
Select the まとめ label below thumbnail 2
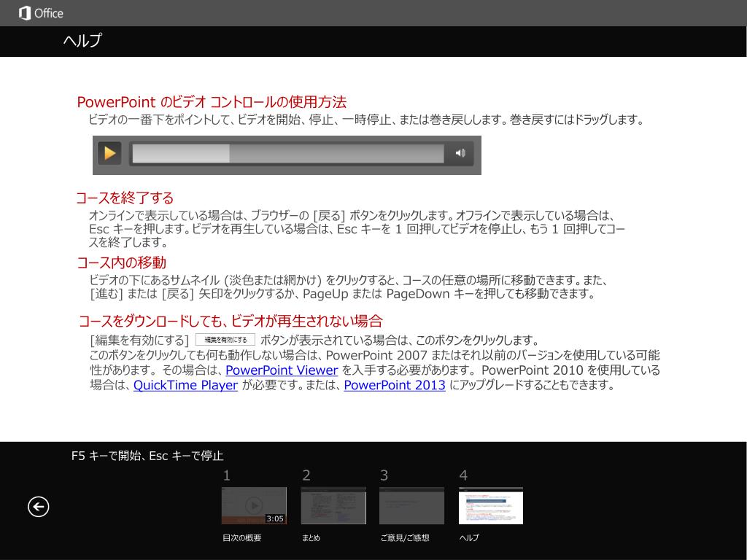[x=311, y=538]
